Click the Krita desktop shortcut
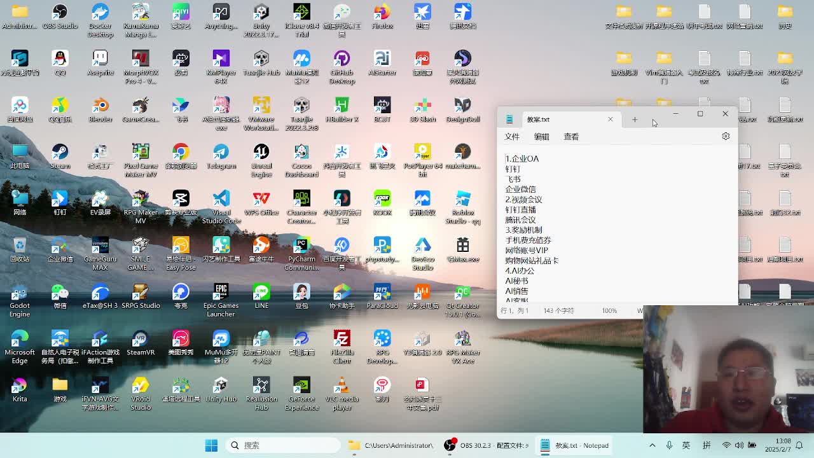The height and width of the screenshot is (458, 814). (20, 389)
